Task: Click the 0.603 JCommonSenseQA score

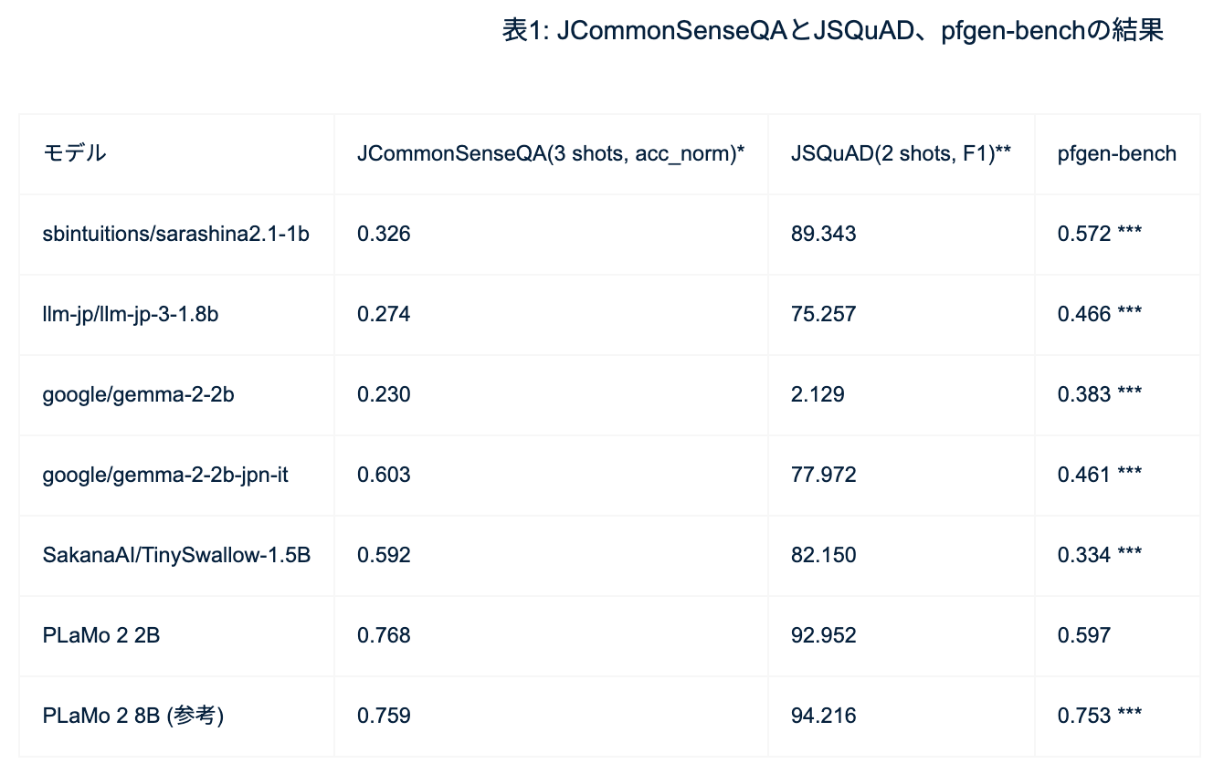Action: (384, 475)
